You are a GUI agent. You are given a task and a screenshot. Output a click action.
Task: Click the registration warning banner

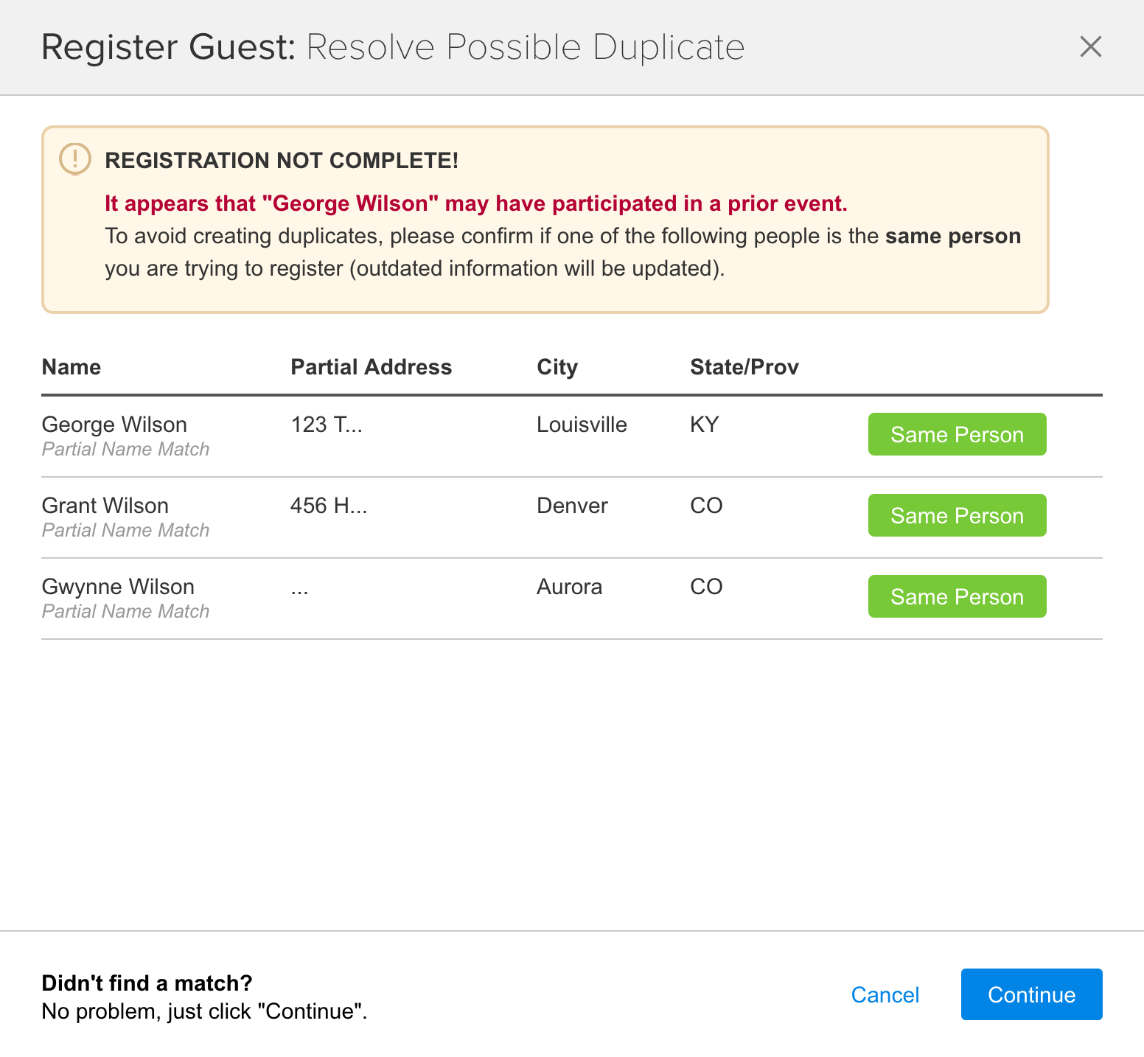(x=545, y=218)
